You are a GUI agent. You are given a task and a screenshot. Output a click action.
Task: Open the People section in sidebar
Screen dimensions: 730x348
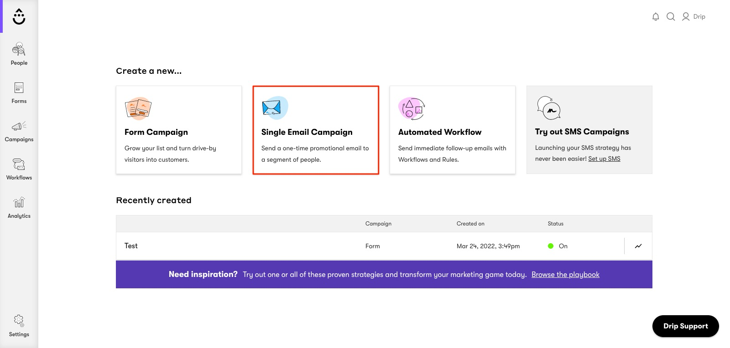pyautogui.click(x=19, y=54)
